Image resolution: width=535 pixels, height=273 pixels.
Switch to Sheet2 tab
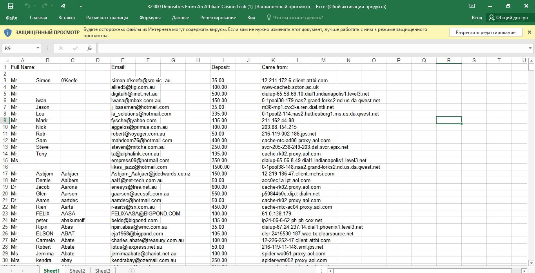click(77, 271)
